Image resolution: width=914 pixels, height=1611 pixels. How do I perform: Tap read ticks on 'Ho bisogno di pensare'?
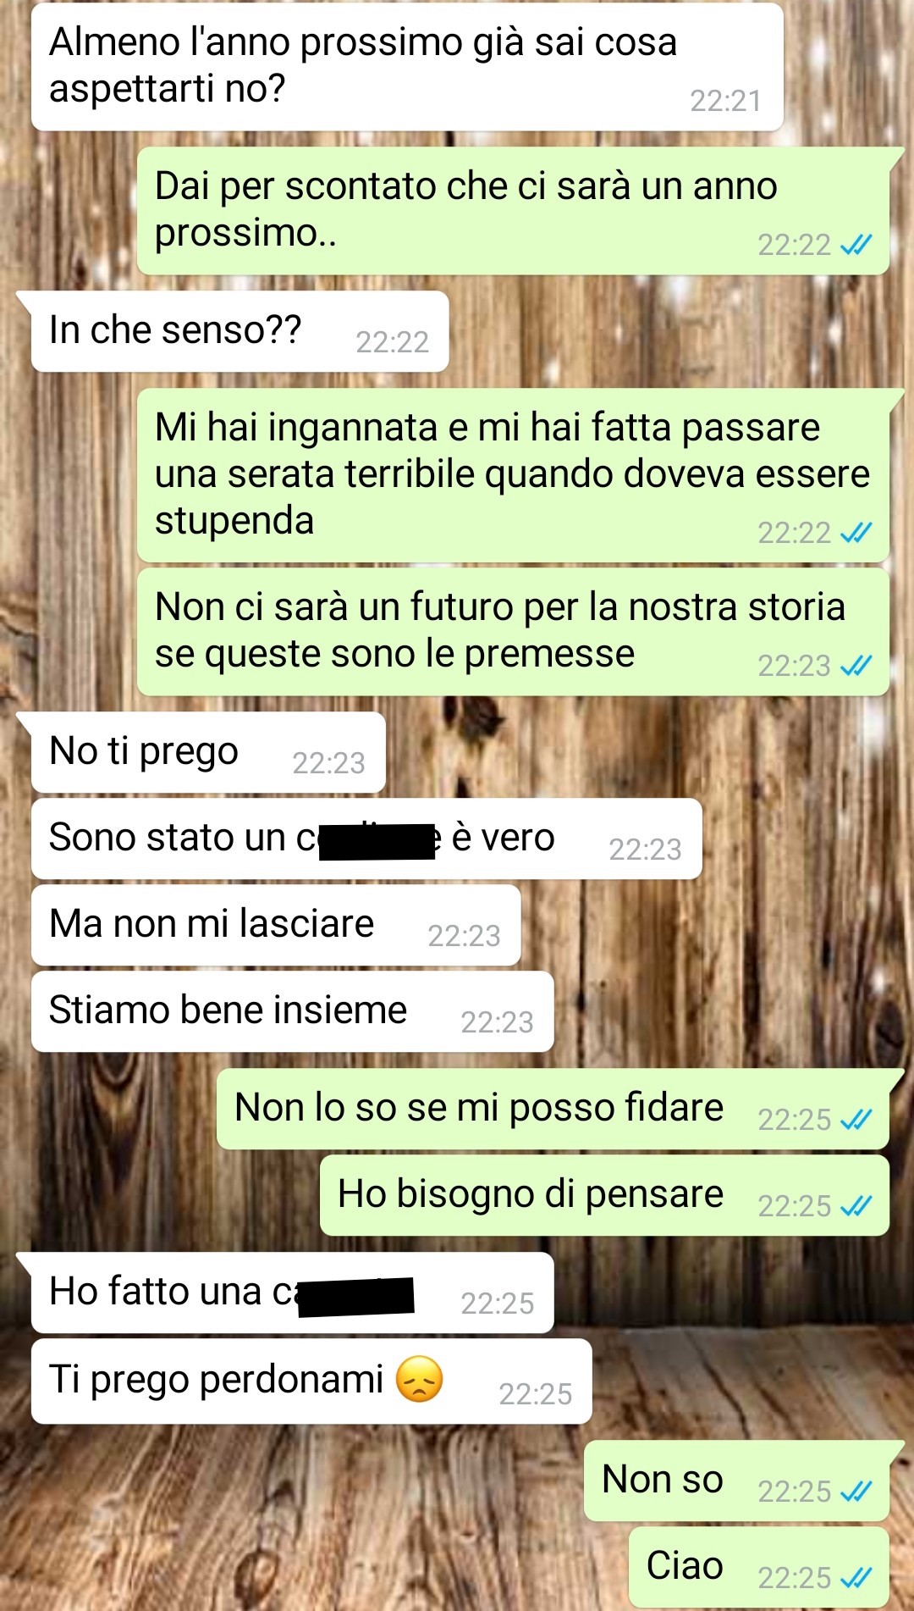click(856, 1206)
